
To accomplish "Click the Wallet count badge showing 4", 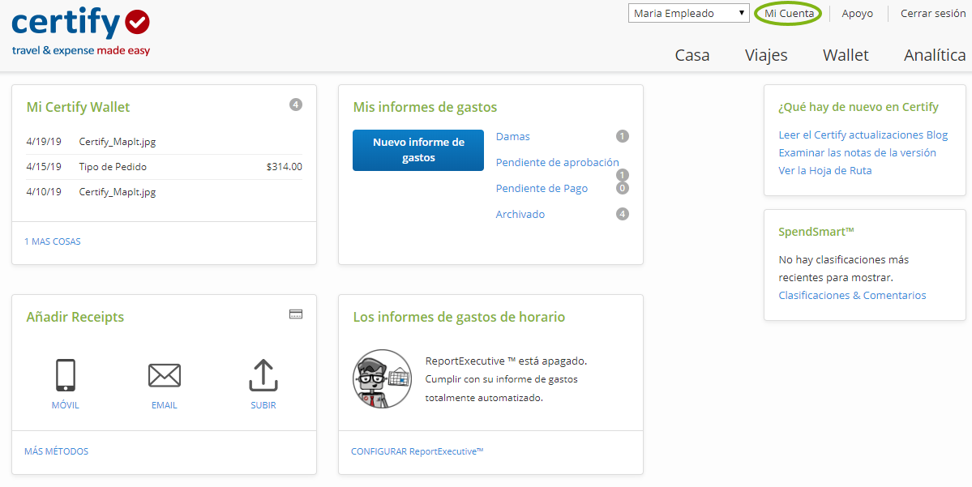I will (296, 105).
